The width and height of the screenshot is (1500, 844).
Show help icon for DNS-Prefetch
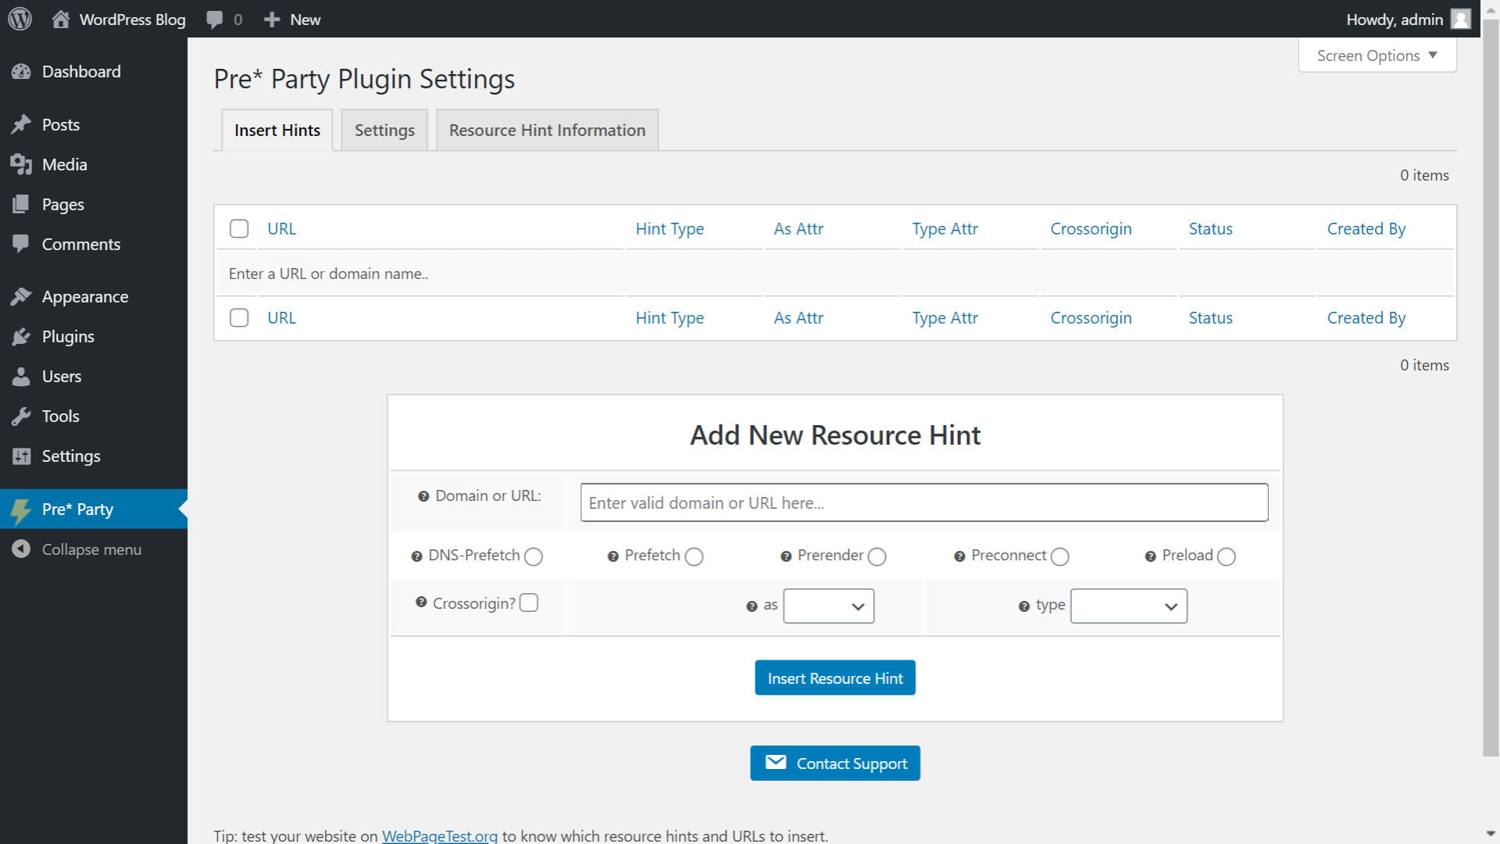(416, 556)
